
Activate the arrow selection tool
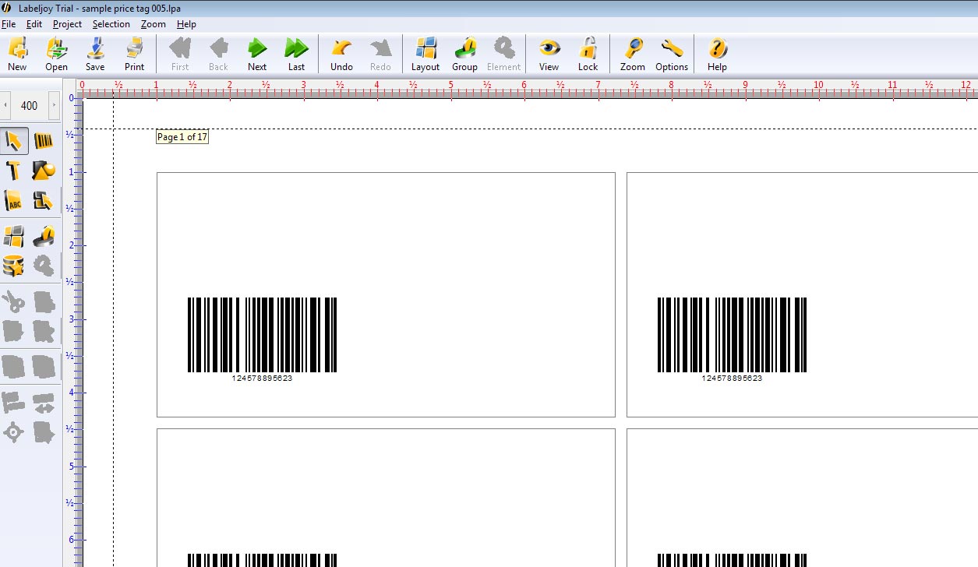[14, 141]
